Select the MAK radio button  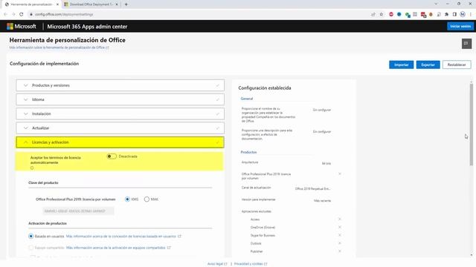point(147,200)
